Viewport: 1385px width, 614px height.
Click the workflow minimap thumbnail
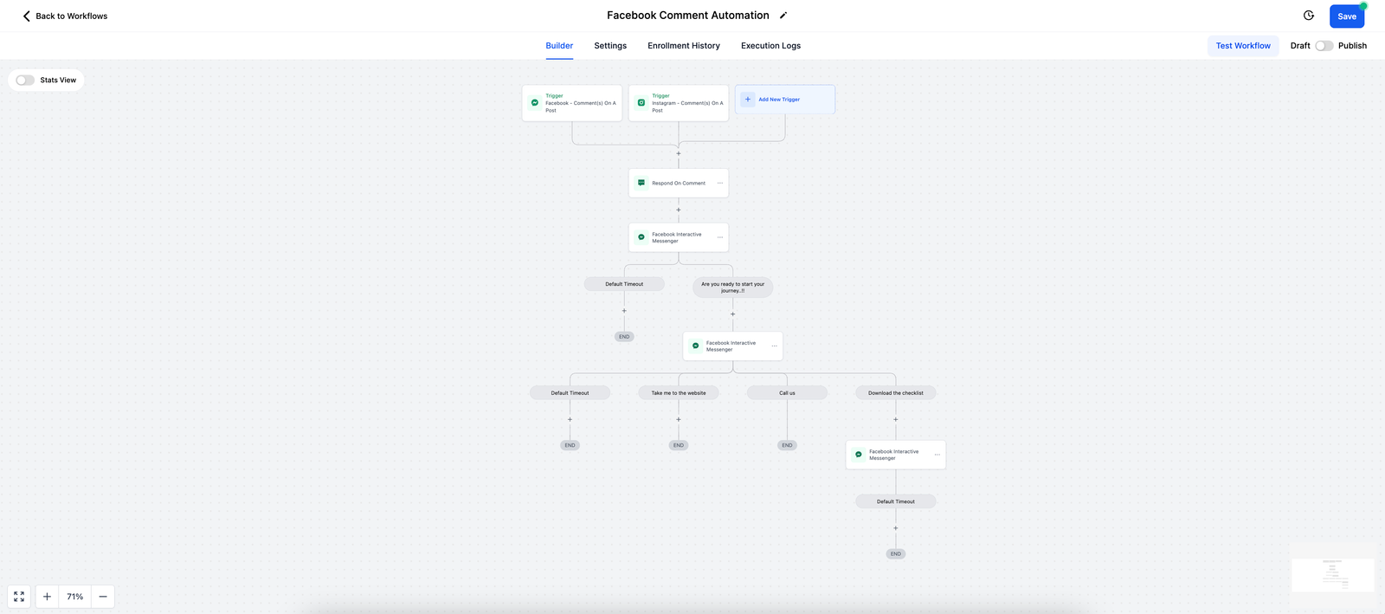tap(1332, 574)
